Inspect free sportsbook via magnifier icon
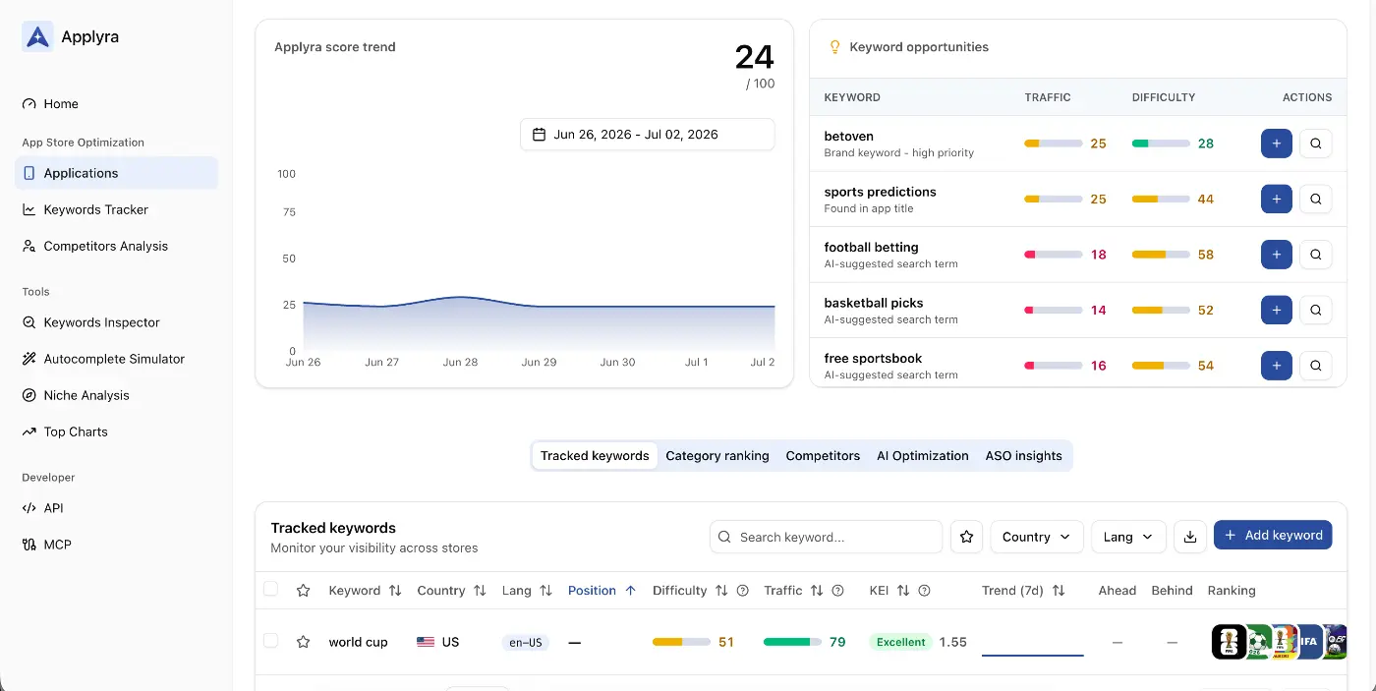 (1315, 366)
